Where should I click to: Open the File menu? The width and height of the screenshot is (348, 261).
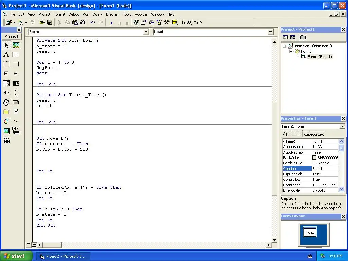click(12, 14)
